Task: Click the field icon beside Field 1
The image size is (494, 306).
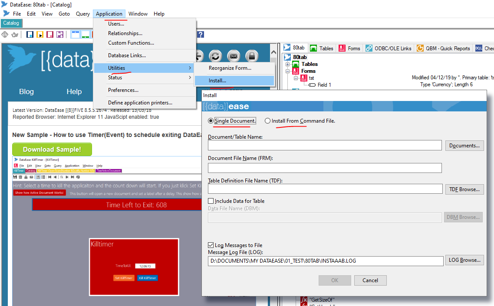Action: 312,85
